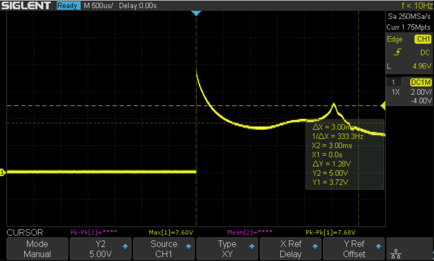Click the Max[1]=7.60V measurement
434x261 pixels.
coord(171,232)
